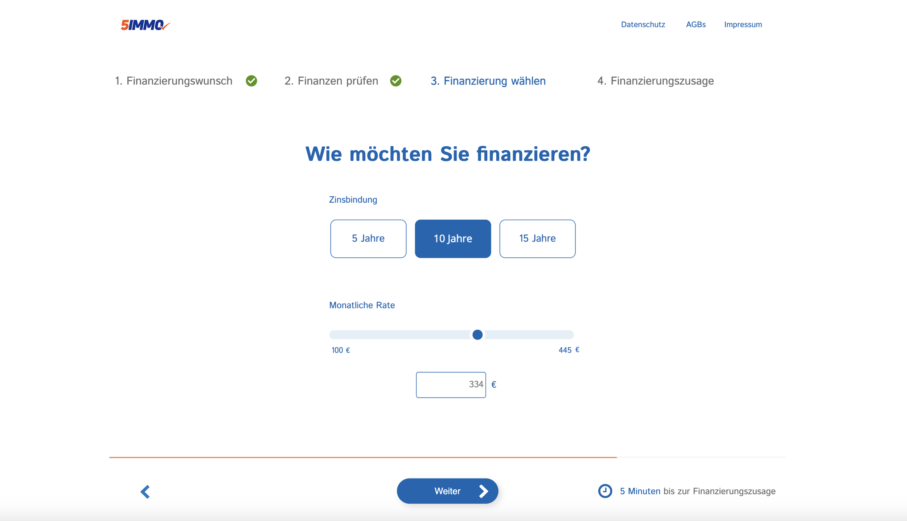Click the clock icon near 5 Minuten
Image resolution: width=907 pixels, height=521 pixels.
(x=604, y=491)
